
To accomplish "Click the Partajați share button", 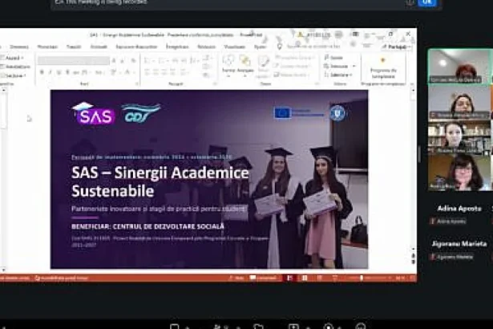I will pyautogui.click(x=397, y=47).
